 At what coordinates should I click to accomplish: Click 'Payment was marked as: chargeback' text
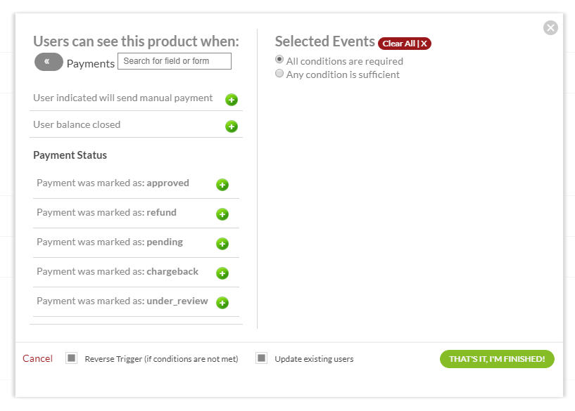coord(118,271)
